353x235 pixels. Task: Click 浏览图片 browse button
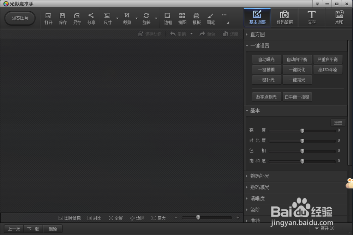coord(20,18)
